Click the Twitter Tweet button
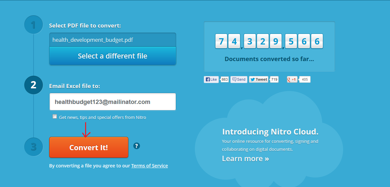390x187 pixels. coord(259,79)
